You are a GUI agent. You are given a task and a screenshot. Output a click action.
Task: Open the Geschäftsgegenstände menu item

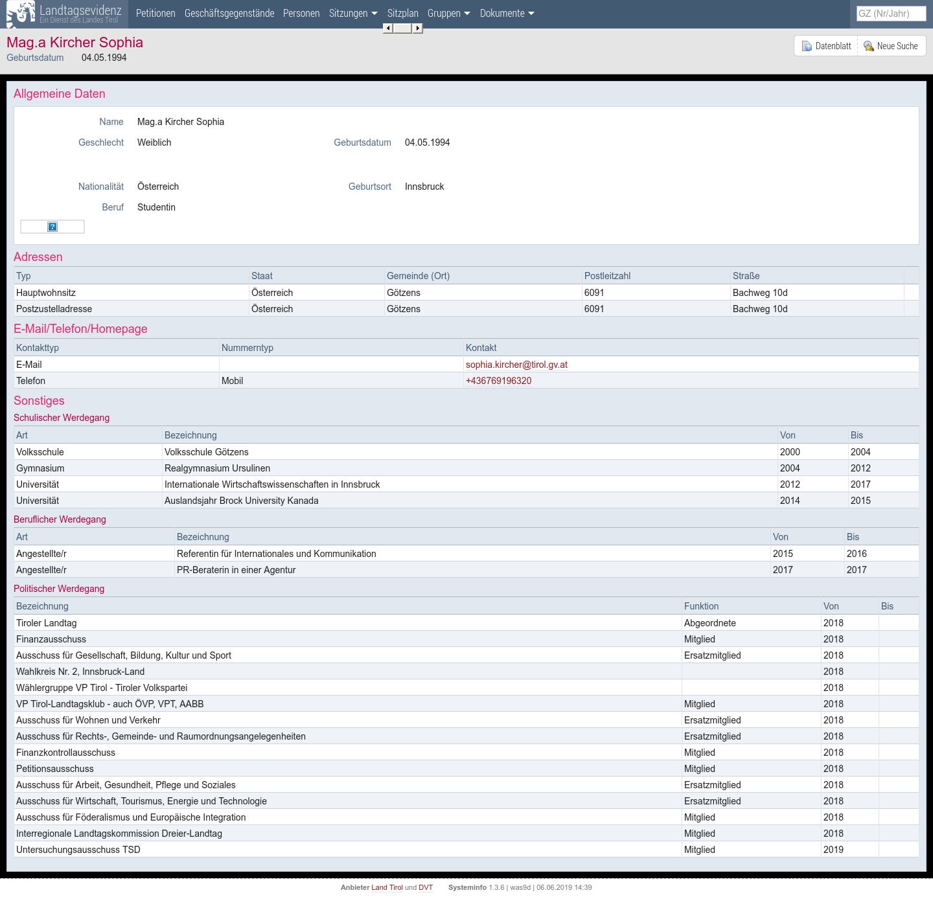coord(229,13)
